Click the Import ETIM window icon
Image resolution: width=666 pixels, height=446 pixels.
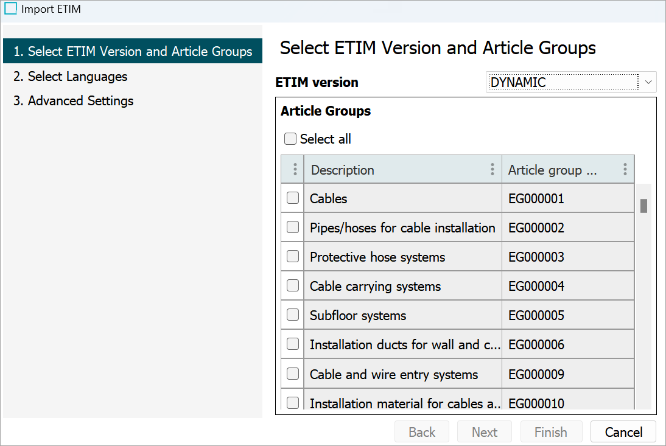[x=10, y=9]
